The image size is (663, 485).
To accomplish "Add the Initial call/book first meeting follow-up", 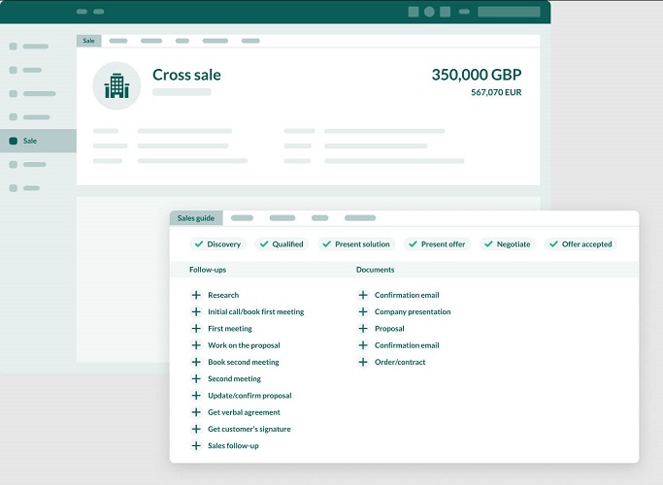I will 196,311.
